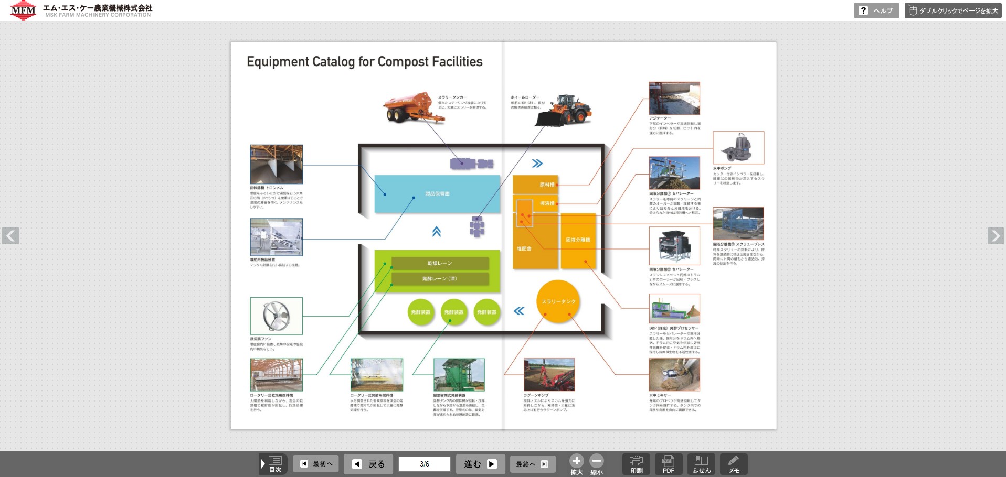
Task: Click the page number field showing 3/6
Action: [x=424, y=464]
